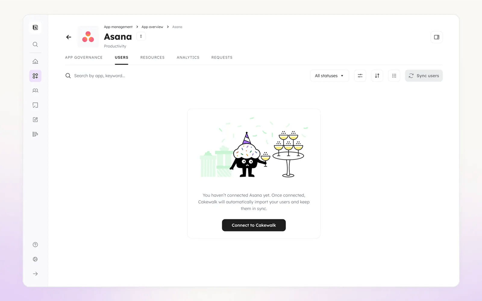The image size is (482, 301).
Task: Click the Notion workspace logo icon
Action: click(x=35, y=27)
